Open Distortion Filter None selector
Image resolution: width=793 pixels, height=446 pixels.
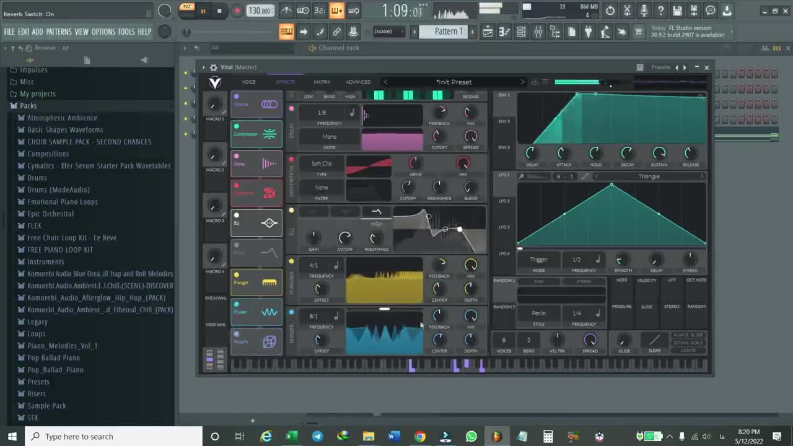pyautogui.click(x=322, y=188)
